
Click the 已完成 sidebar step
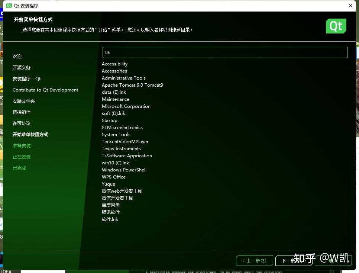point(19,168)
